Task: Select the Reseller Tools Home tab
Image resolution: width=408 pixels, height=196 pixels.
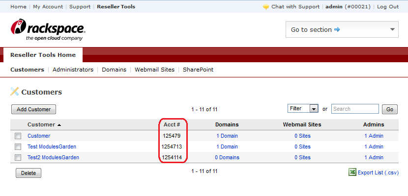Action: click(x=43, y=55)
